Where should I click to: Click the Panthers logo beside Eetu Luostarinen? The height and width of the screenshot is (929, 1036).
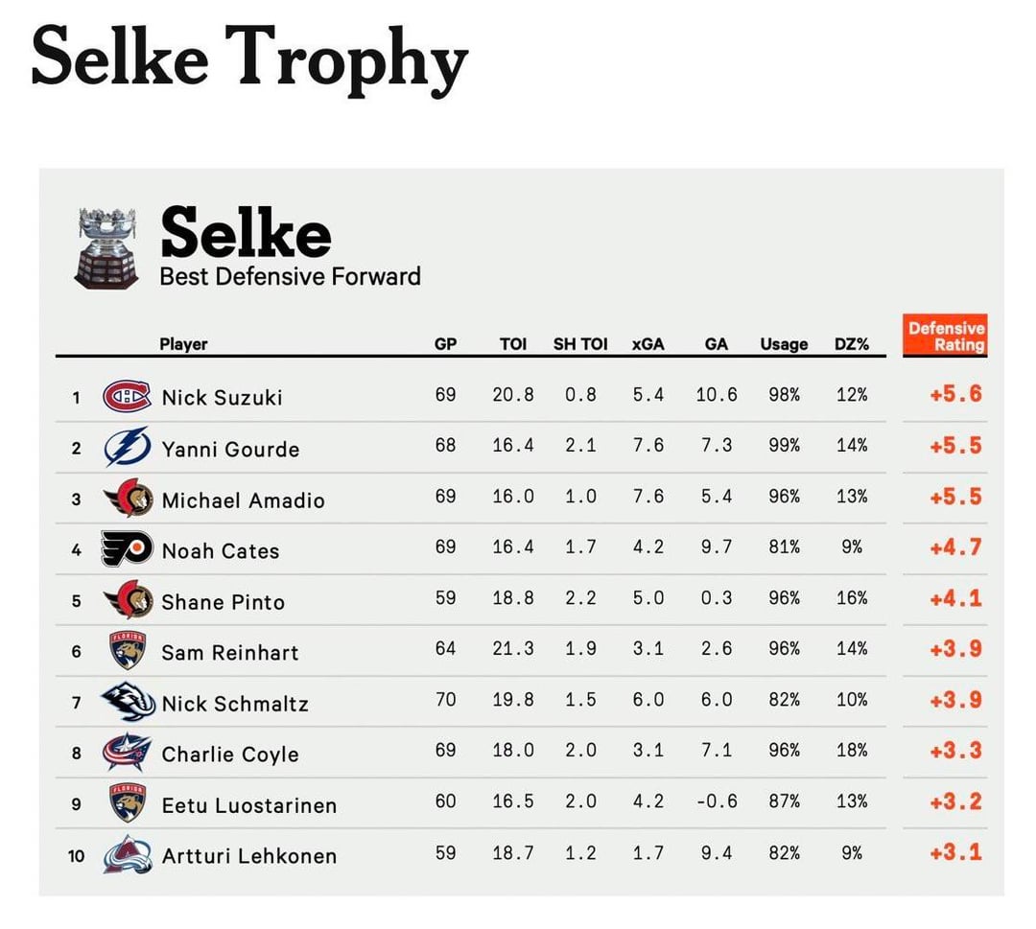[127, 804]
